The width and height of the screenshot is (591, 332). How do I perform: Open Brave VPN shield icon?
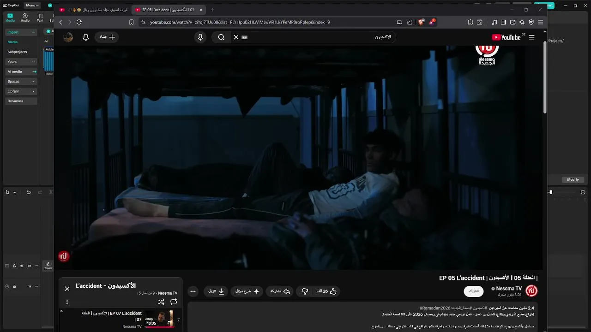click(531, 22)
